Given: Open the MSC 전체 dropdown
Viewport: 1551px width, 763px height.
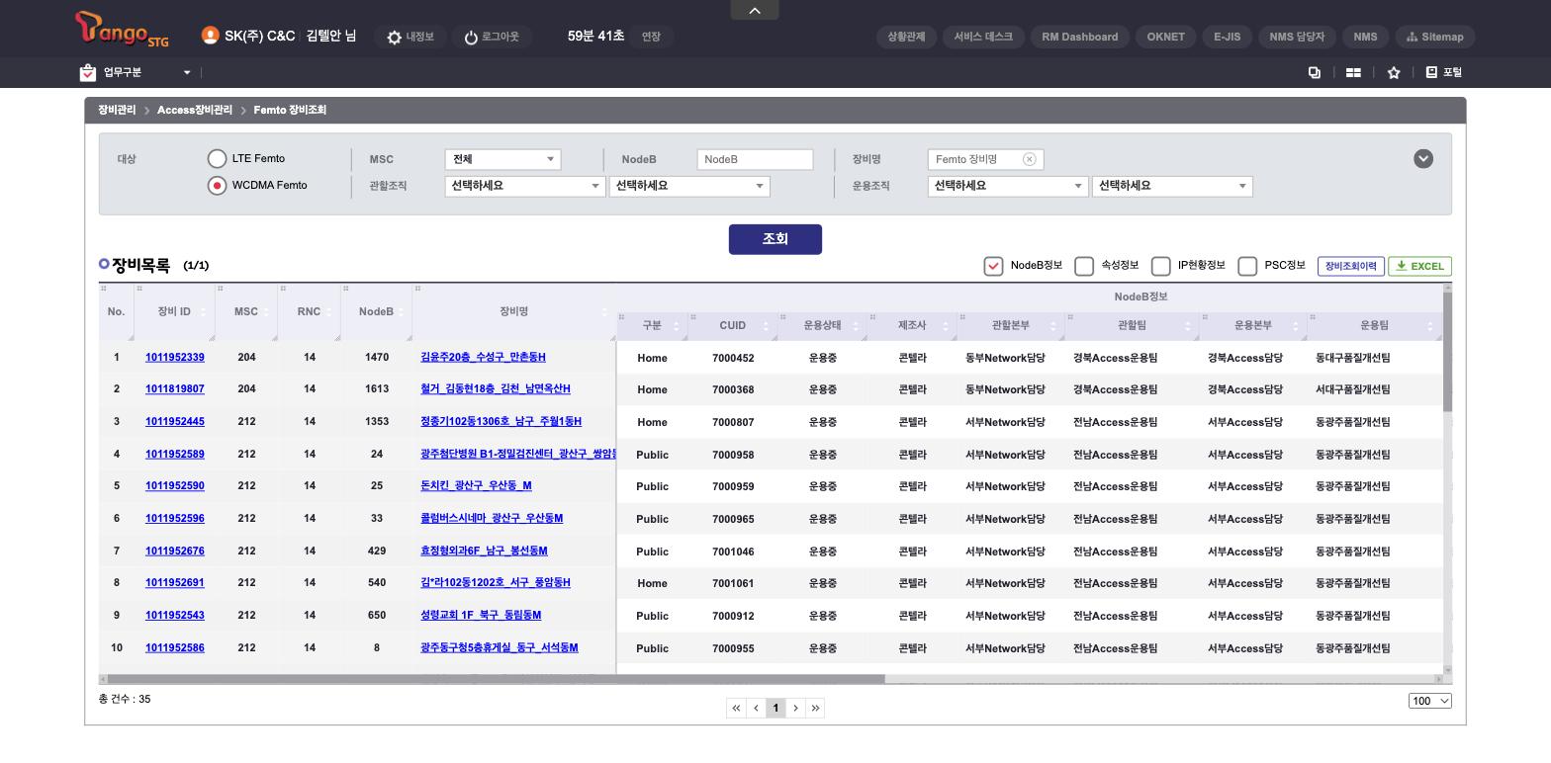Looking at the screenshot, I should [502, 159].
